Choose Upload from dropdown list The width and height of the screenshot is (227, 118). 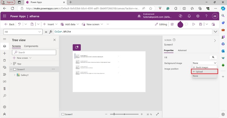[204, 72]
